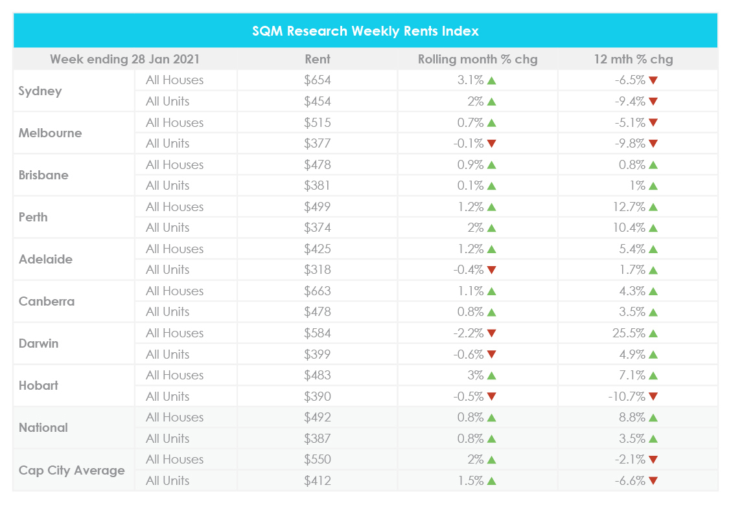Click the Cap City houses rent $550
Viewport: 731px width, 505px height.
[318, 460]
